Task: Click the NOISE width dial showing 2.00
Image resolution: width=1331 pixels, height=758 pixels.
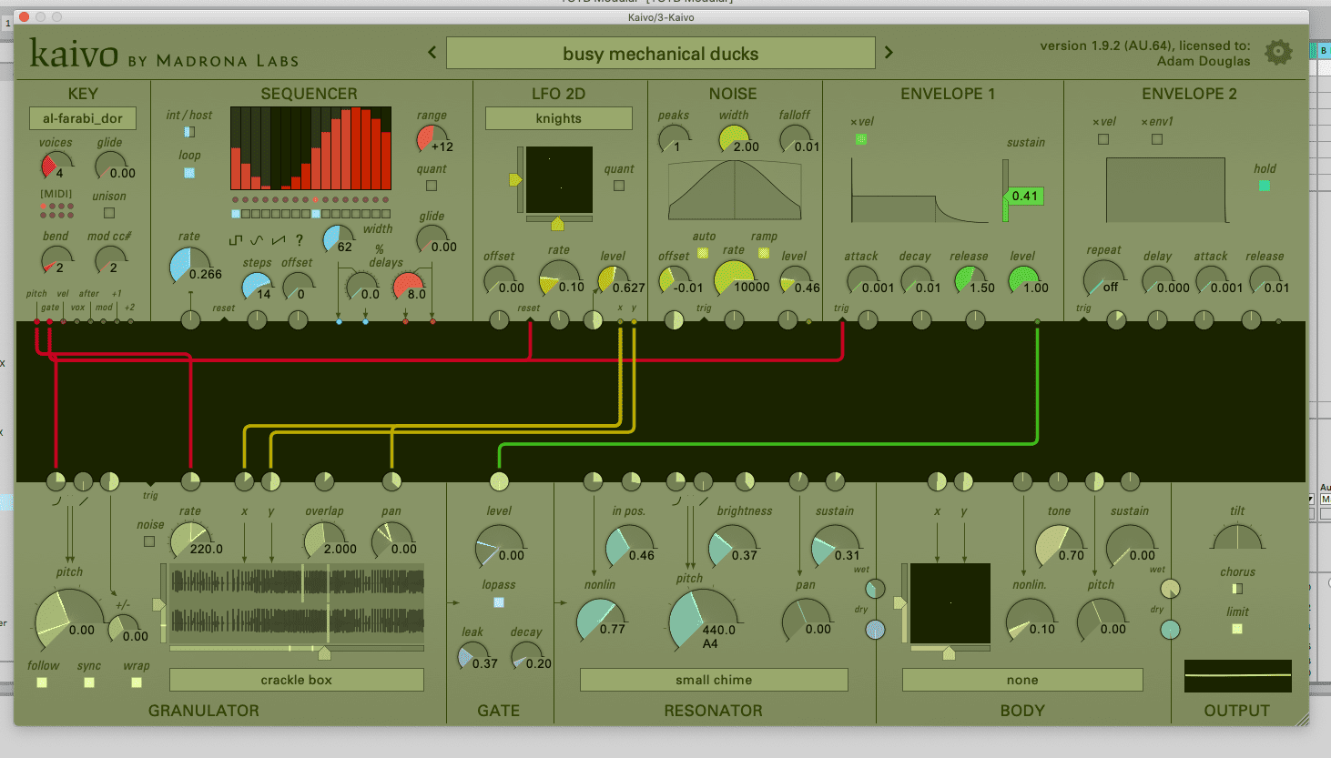Action: 734,139
